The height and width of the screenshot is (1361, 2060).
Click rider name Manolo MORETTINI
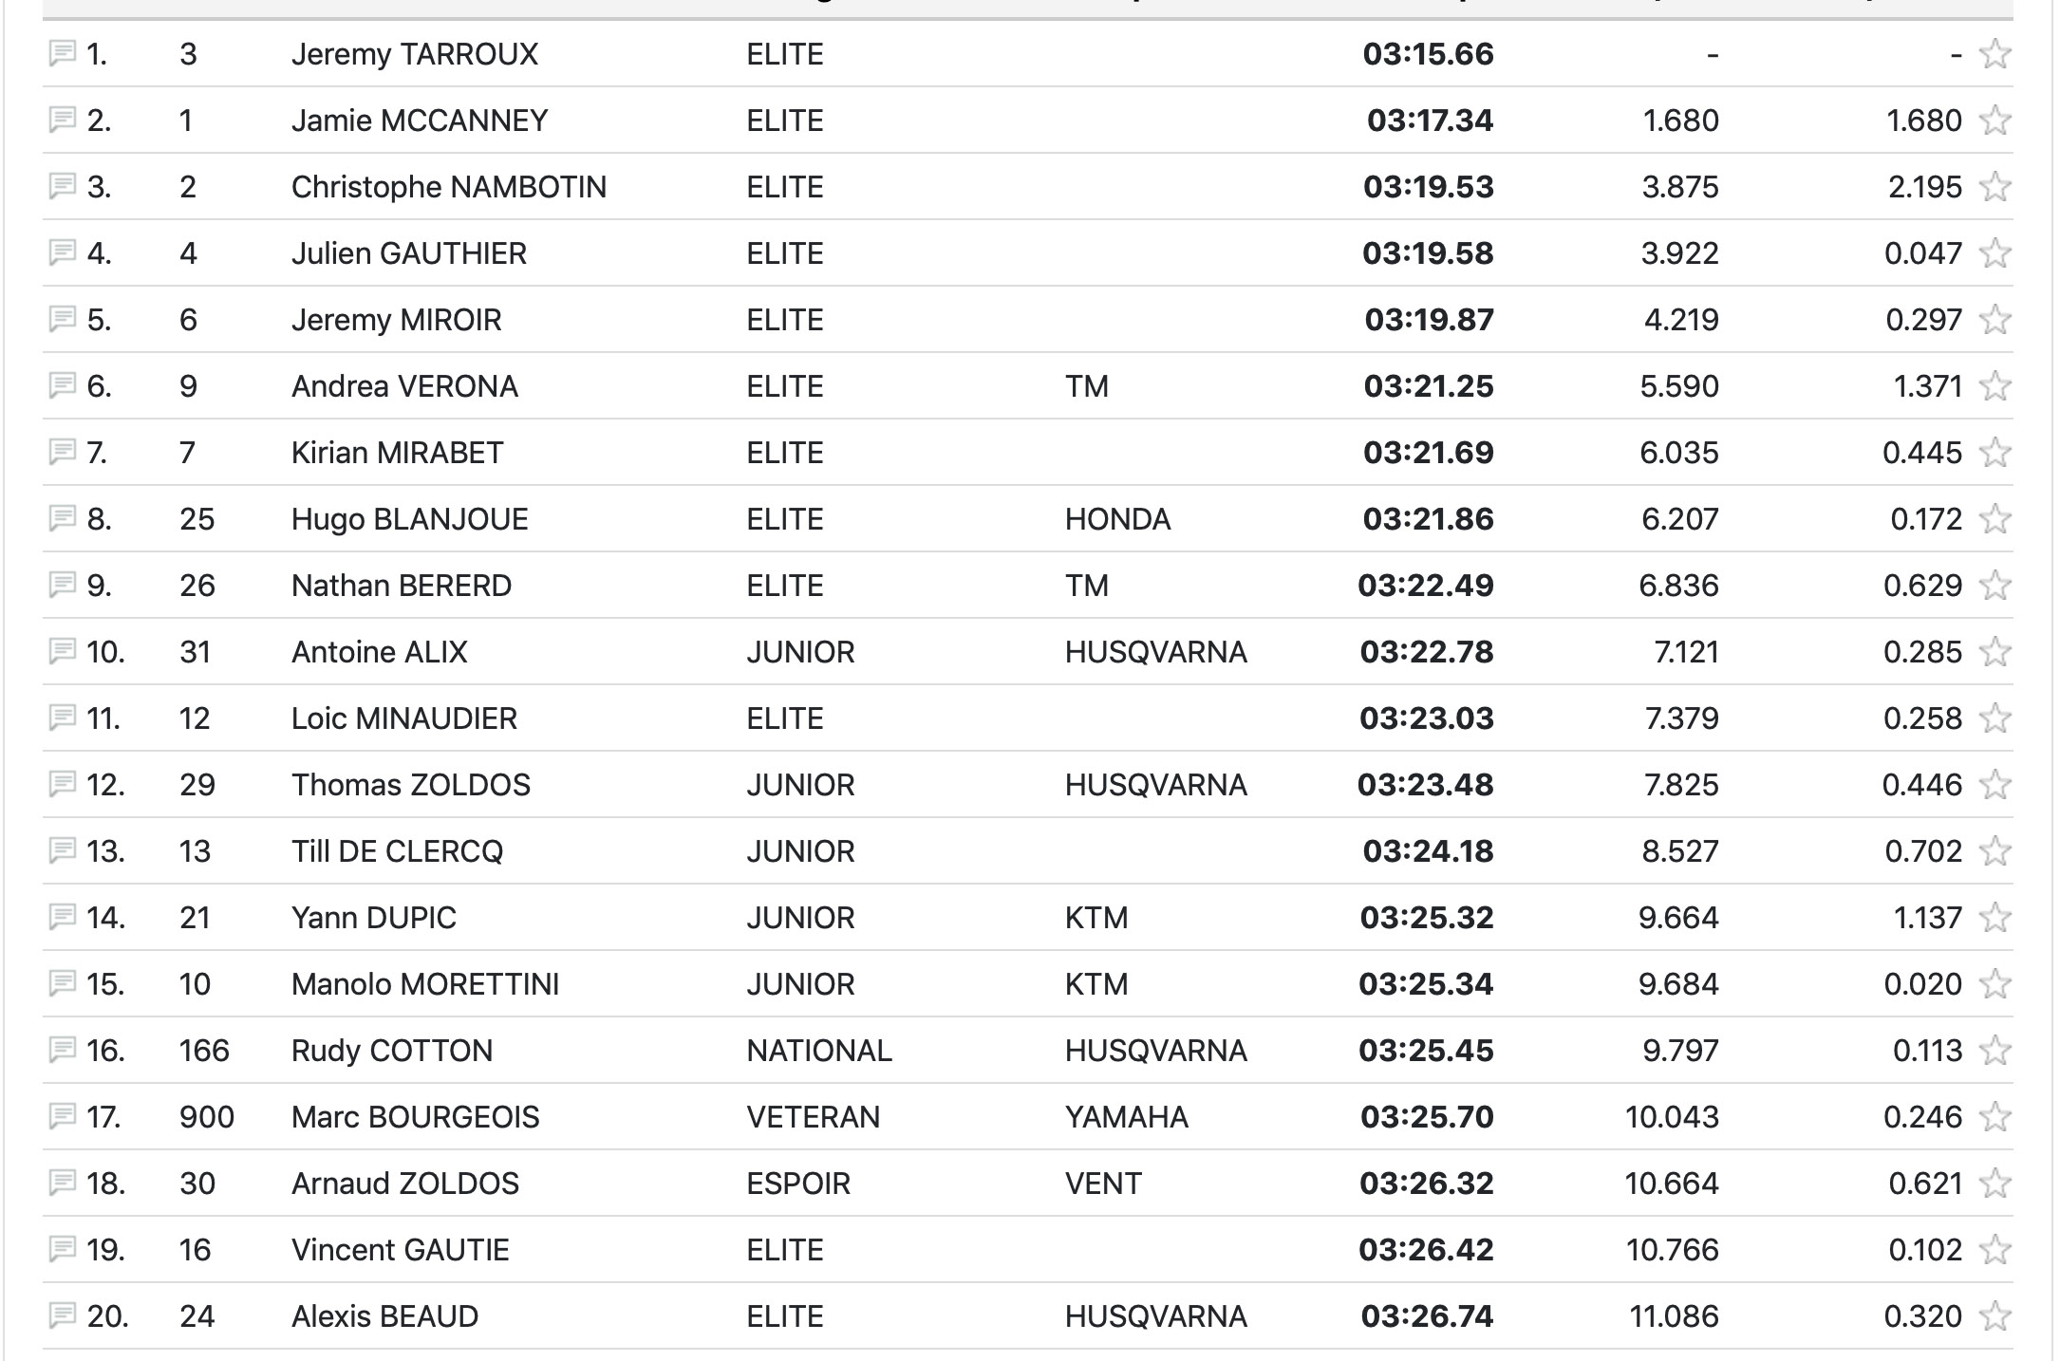click(x=424, y=984)
